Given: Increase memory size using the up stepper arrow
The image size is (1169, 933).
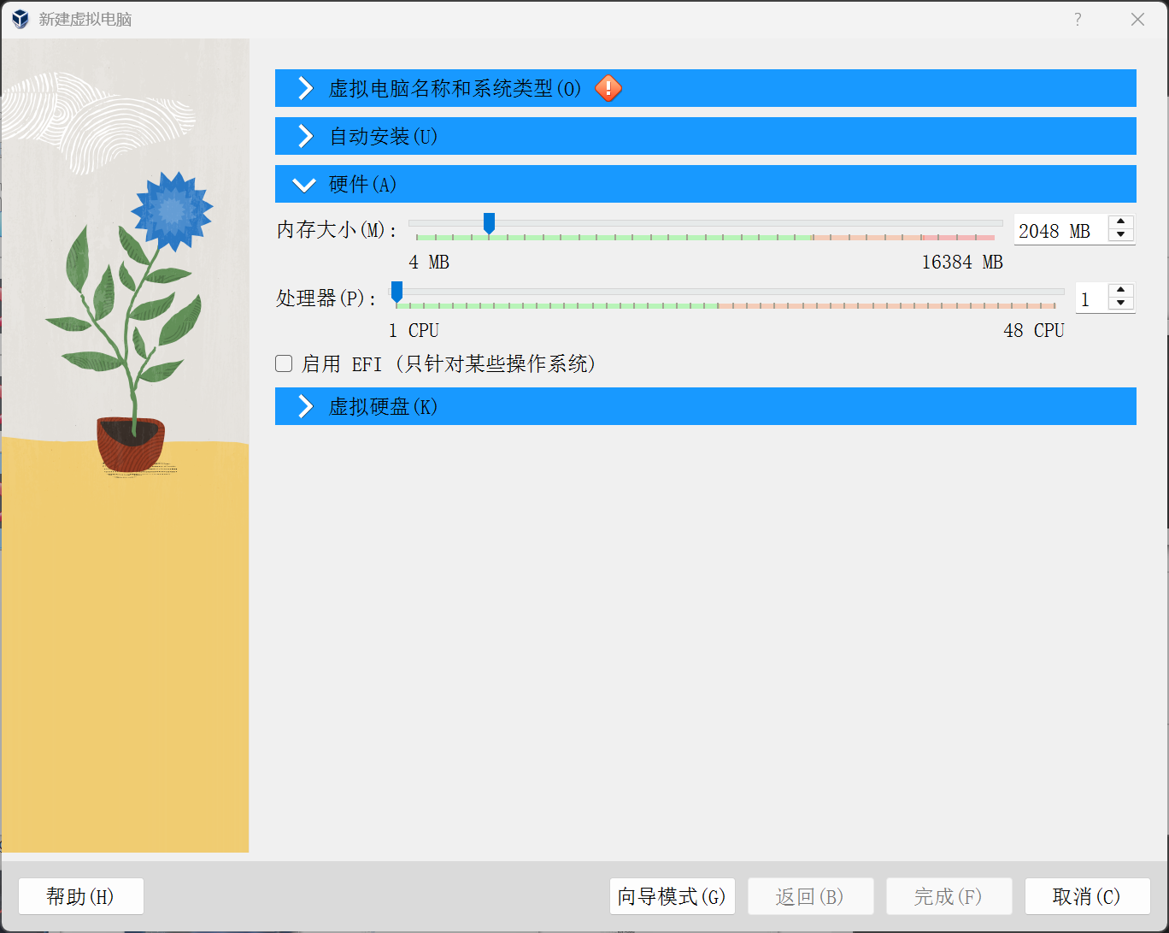Looking at the screenshot, I should [1120, 223].
